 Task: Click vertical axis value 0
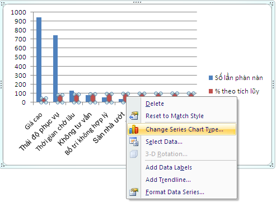point(24,102)
